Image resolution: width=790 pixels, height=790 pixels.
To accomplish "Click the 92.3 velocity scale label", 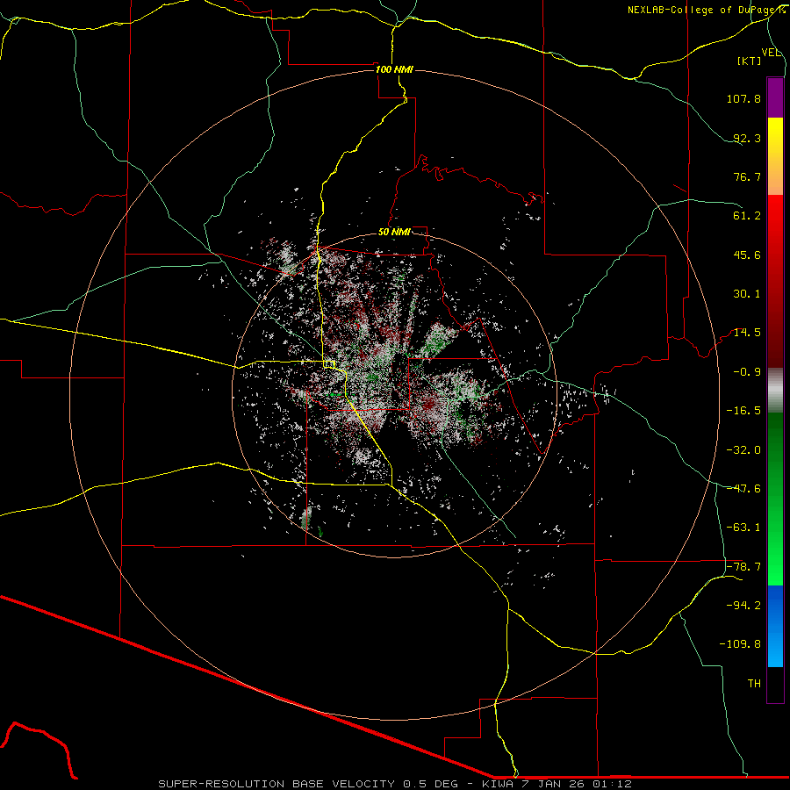I will point(747,138).
